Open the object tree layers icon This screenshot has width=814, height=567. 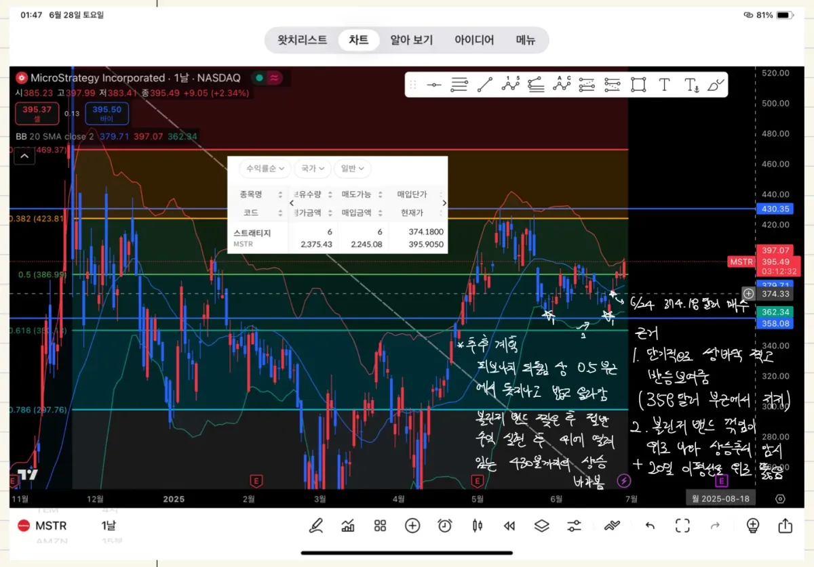541,526
